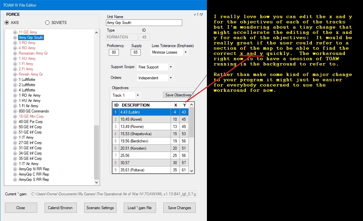Screen dimensions: 363x221
Task: Select objective row 10,45 (Kowel)
Action: tap(150, 119)
